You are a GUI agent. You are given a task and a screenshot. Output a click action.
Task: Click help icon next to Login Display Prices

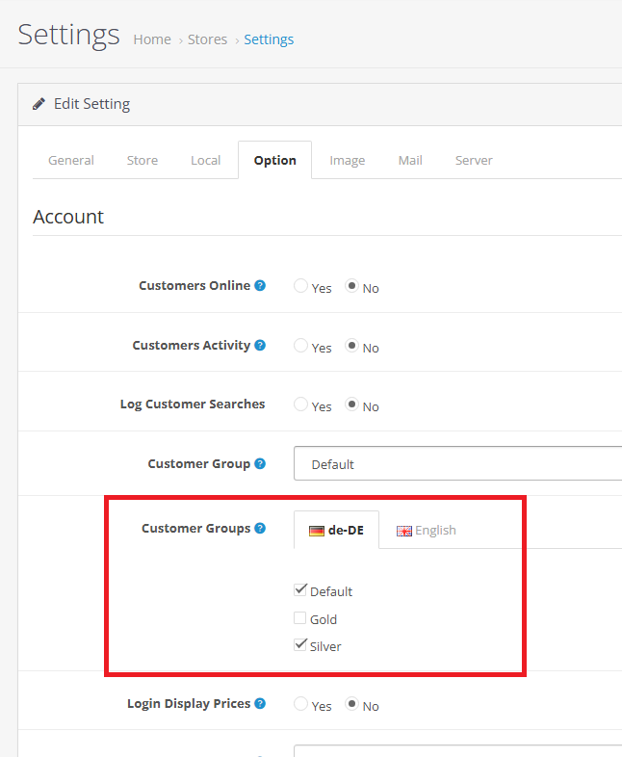(x=260, y=704)
